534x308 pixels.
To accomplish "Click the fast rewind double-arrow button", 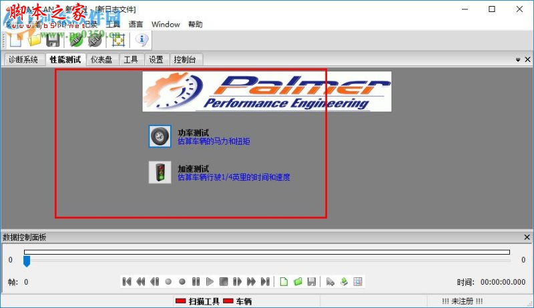I will [141, 281].
